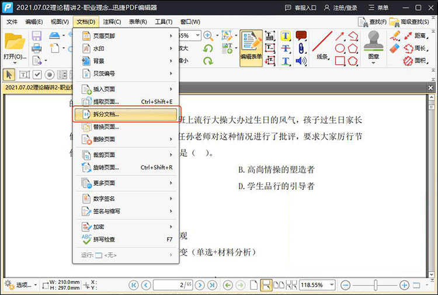The image size is (438, 295).
Task: Enable two-page continuous layout view
Action: coord(291,285)
